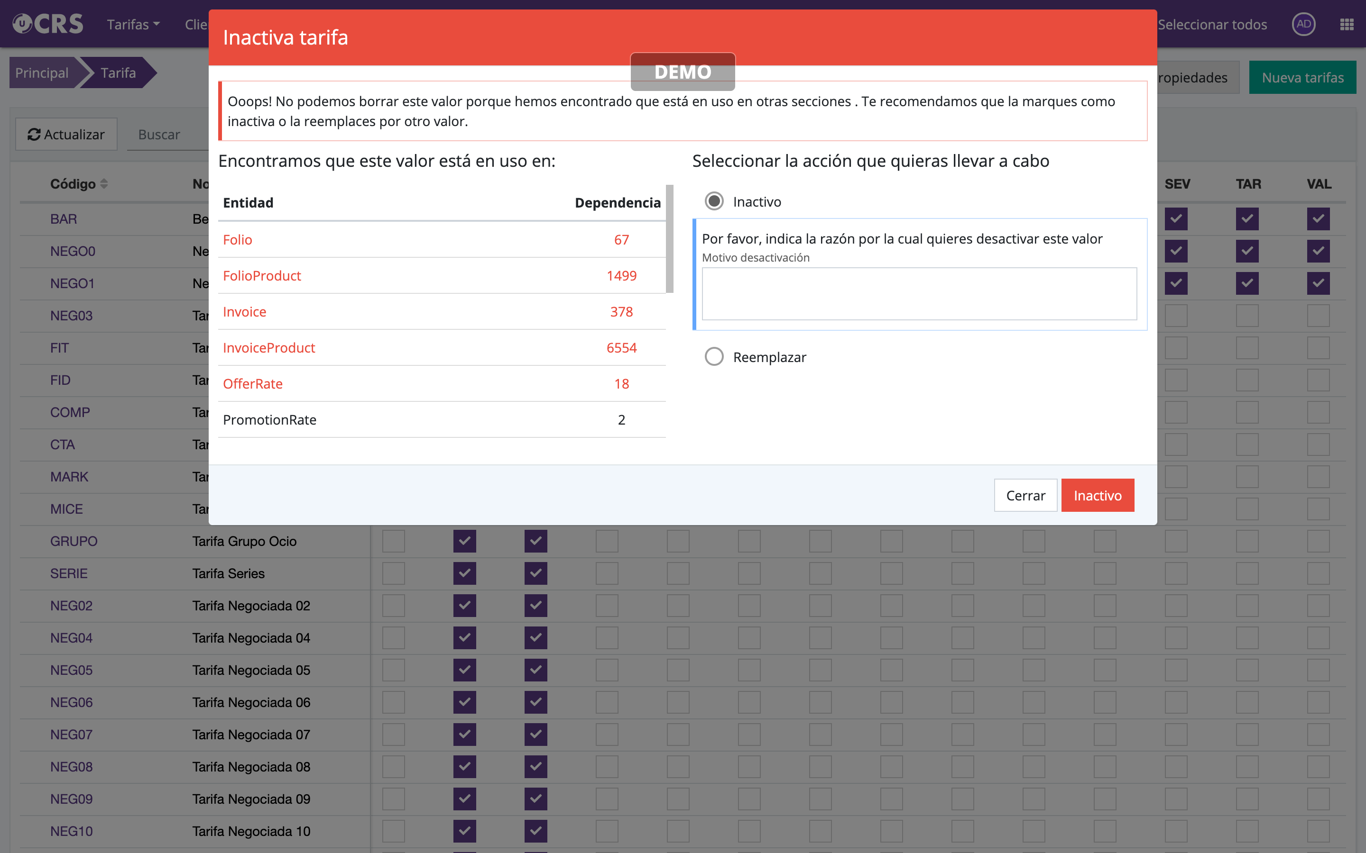Viewport: 1366px width, 853px height.
Task: Open the Tarifas dropdown menu
Action: 133,24
